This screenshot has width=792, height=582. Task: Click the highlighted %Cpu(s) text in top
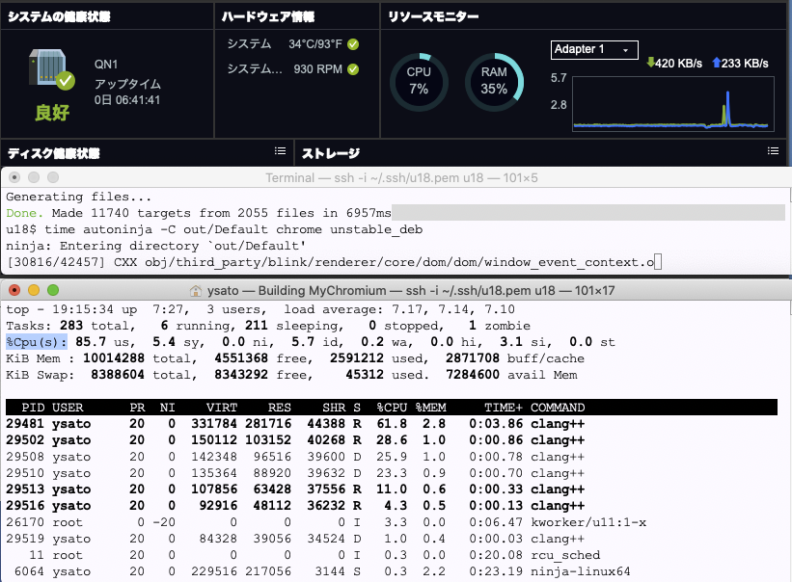tap(38, 341)
